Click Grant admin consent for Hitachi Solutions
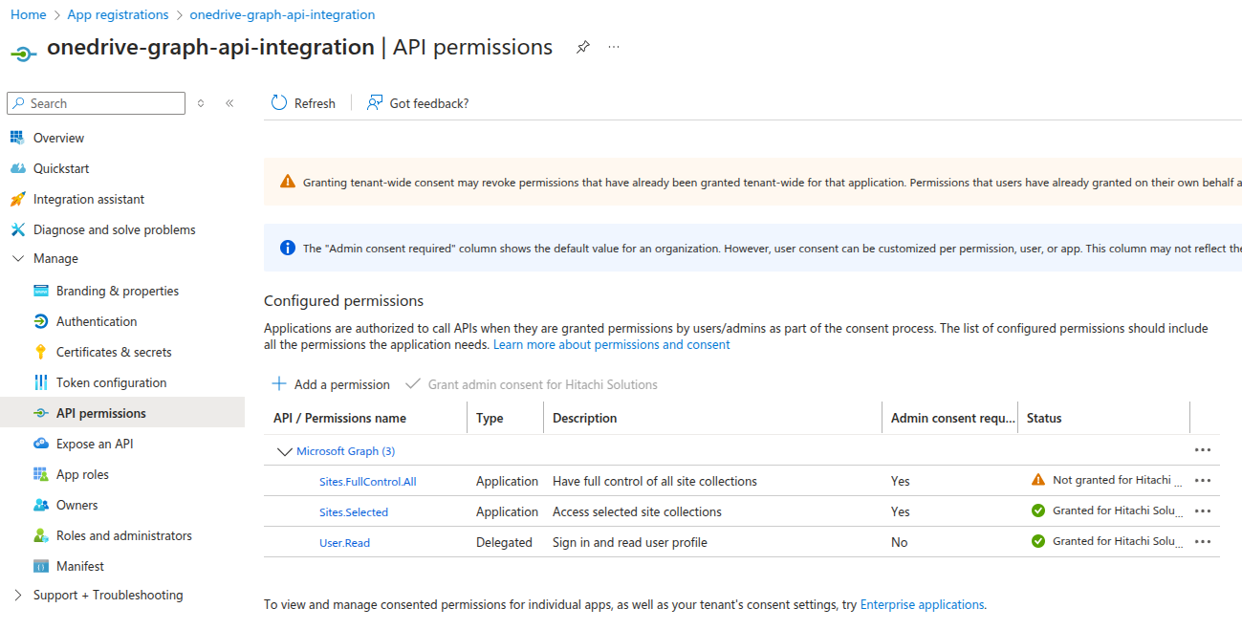 click(x=533, y=384)
